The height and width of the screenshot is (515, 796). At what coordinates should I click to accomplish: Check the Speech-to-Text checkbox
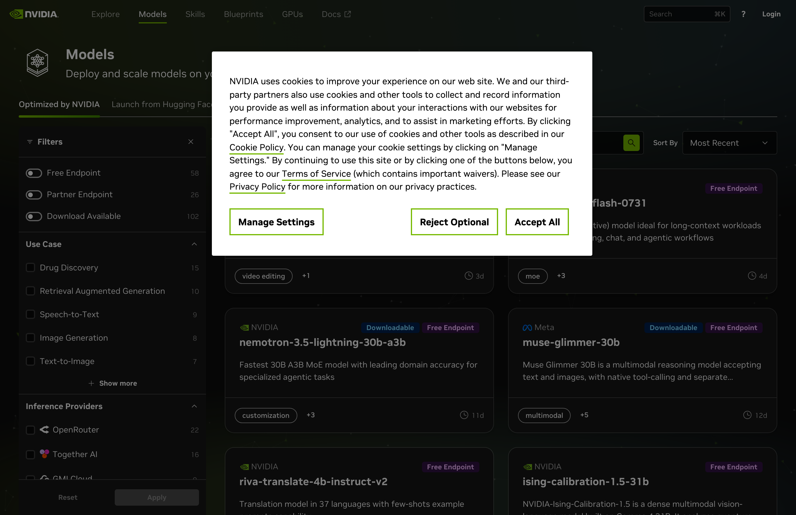point(30,314)
